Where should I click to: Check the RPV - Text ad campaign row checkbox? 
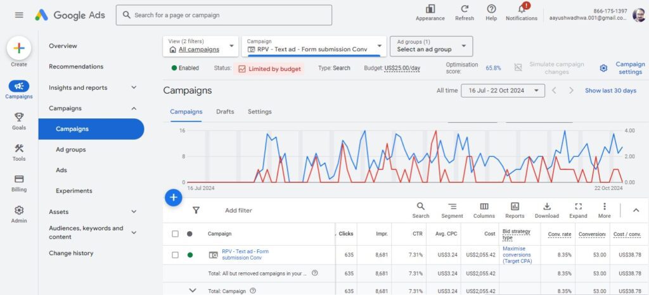[x=176, y=255]
